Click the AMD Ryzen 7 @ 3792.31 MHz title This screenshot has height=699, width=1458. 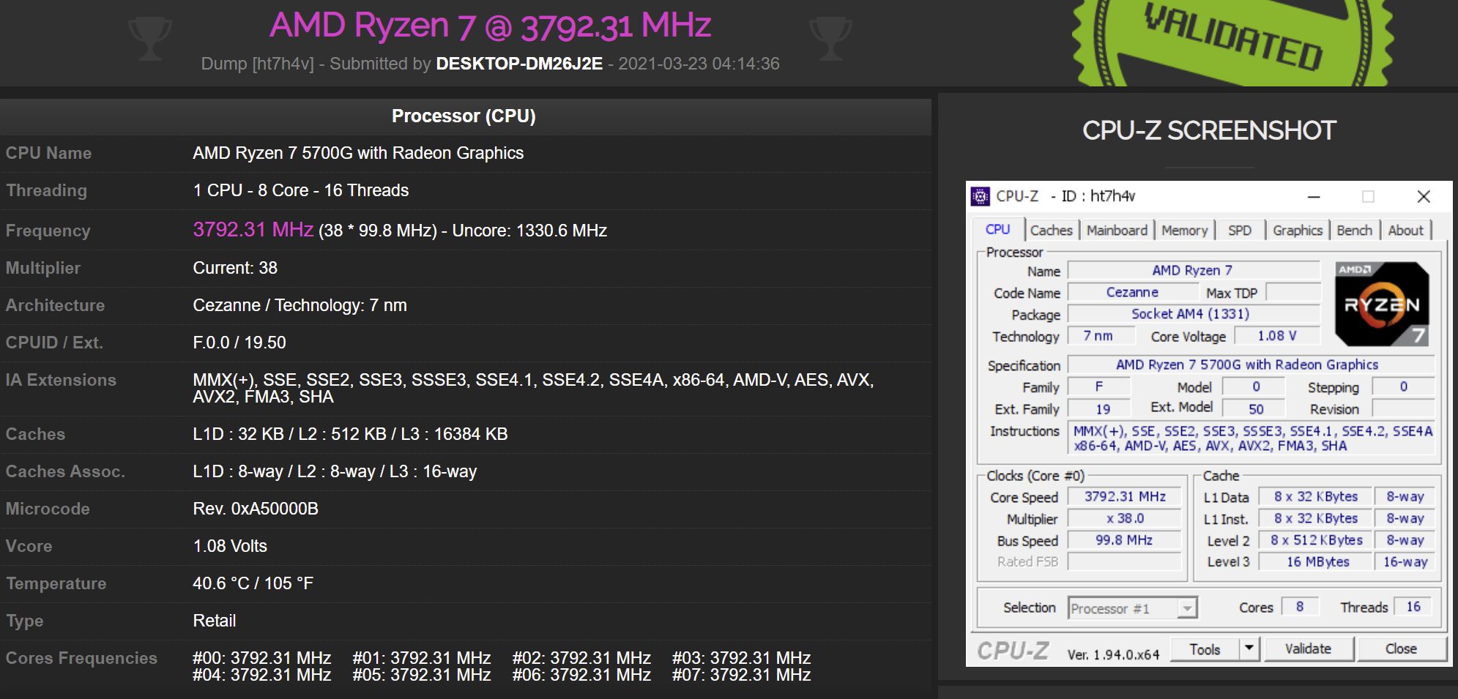point(491,26)
